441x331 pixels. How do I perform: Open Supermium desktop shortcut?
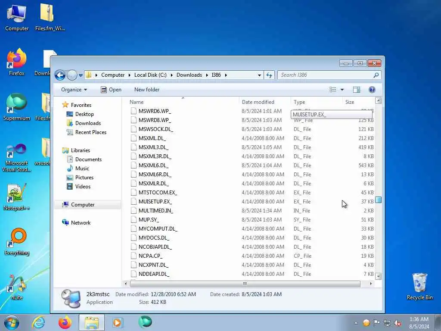click(17, 107)
